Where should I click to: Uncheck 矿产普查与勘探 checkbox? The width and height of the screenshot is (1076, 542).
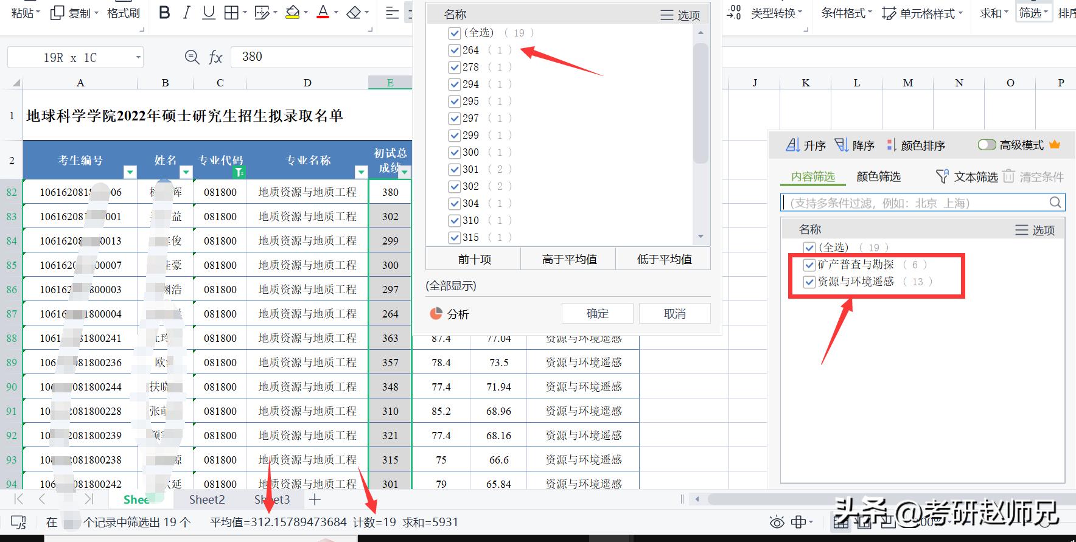[x=809, y=265]
